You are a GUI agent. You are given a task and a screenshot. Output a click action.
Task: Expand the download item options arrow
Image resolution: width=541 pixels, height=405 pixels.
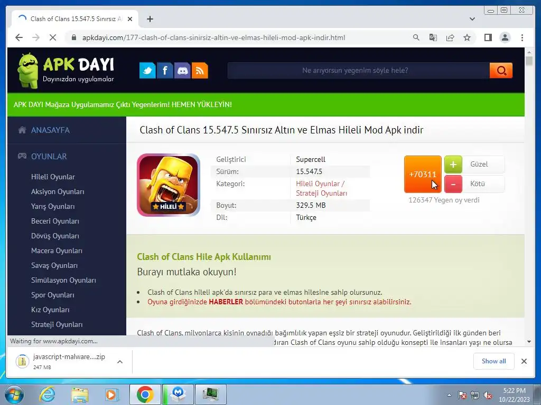click(120, 362)
